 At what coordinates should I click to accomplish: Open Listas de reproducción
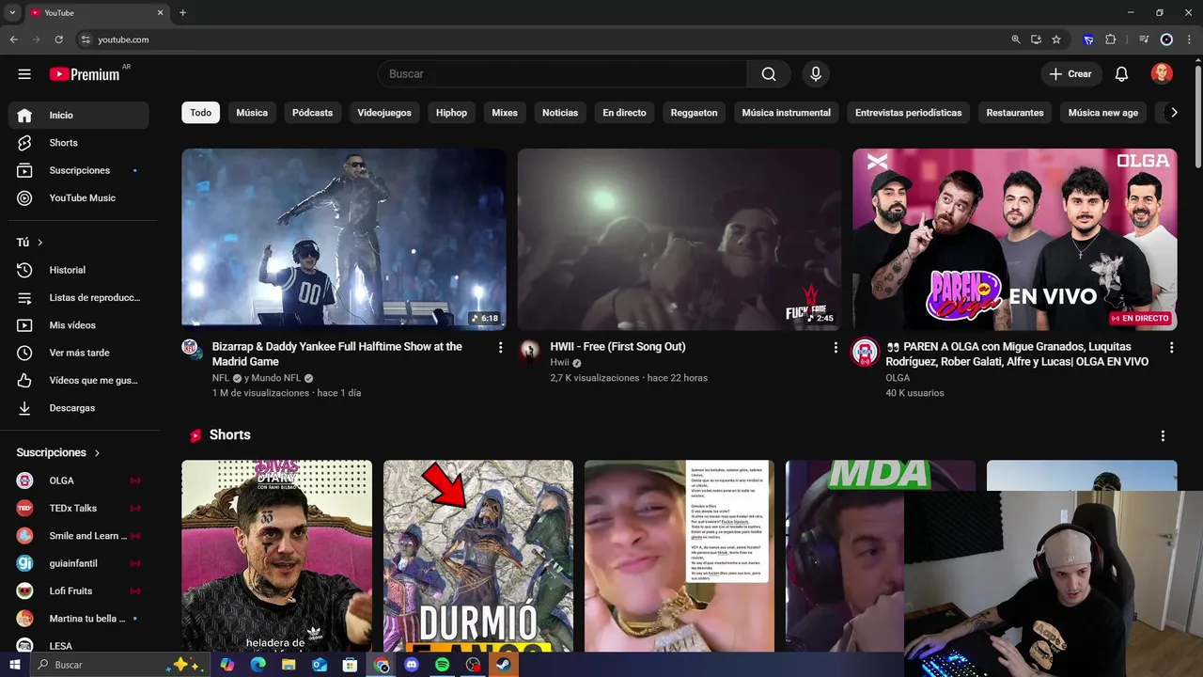79,298
